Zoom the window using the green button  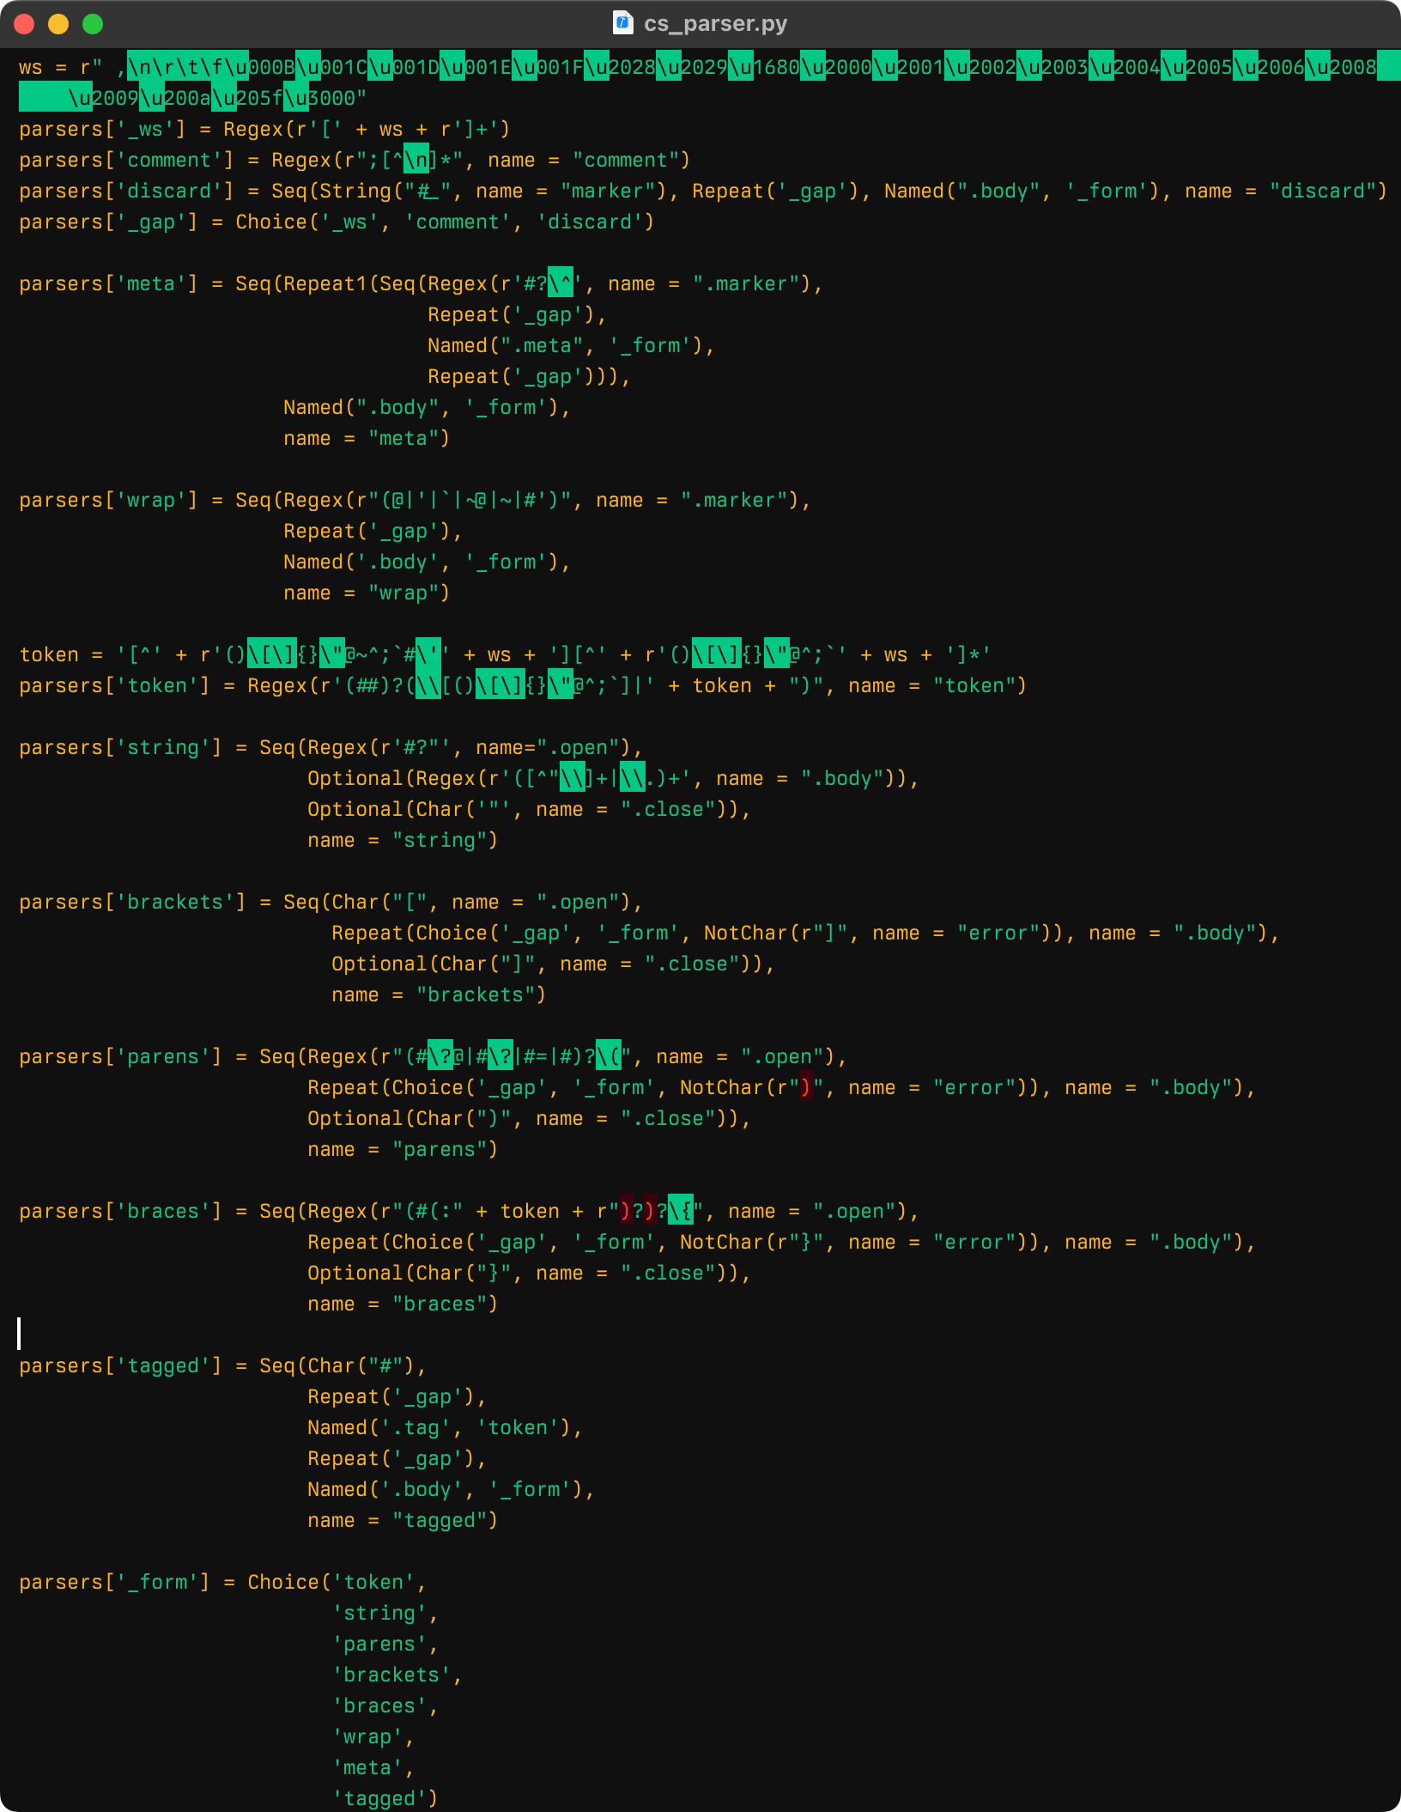pyautogui.click(x=93, y=24)
